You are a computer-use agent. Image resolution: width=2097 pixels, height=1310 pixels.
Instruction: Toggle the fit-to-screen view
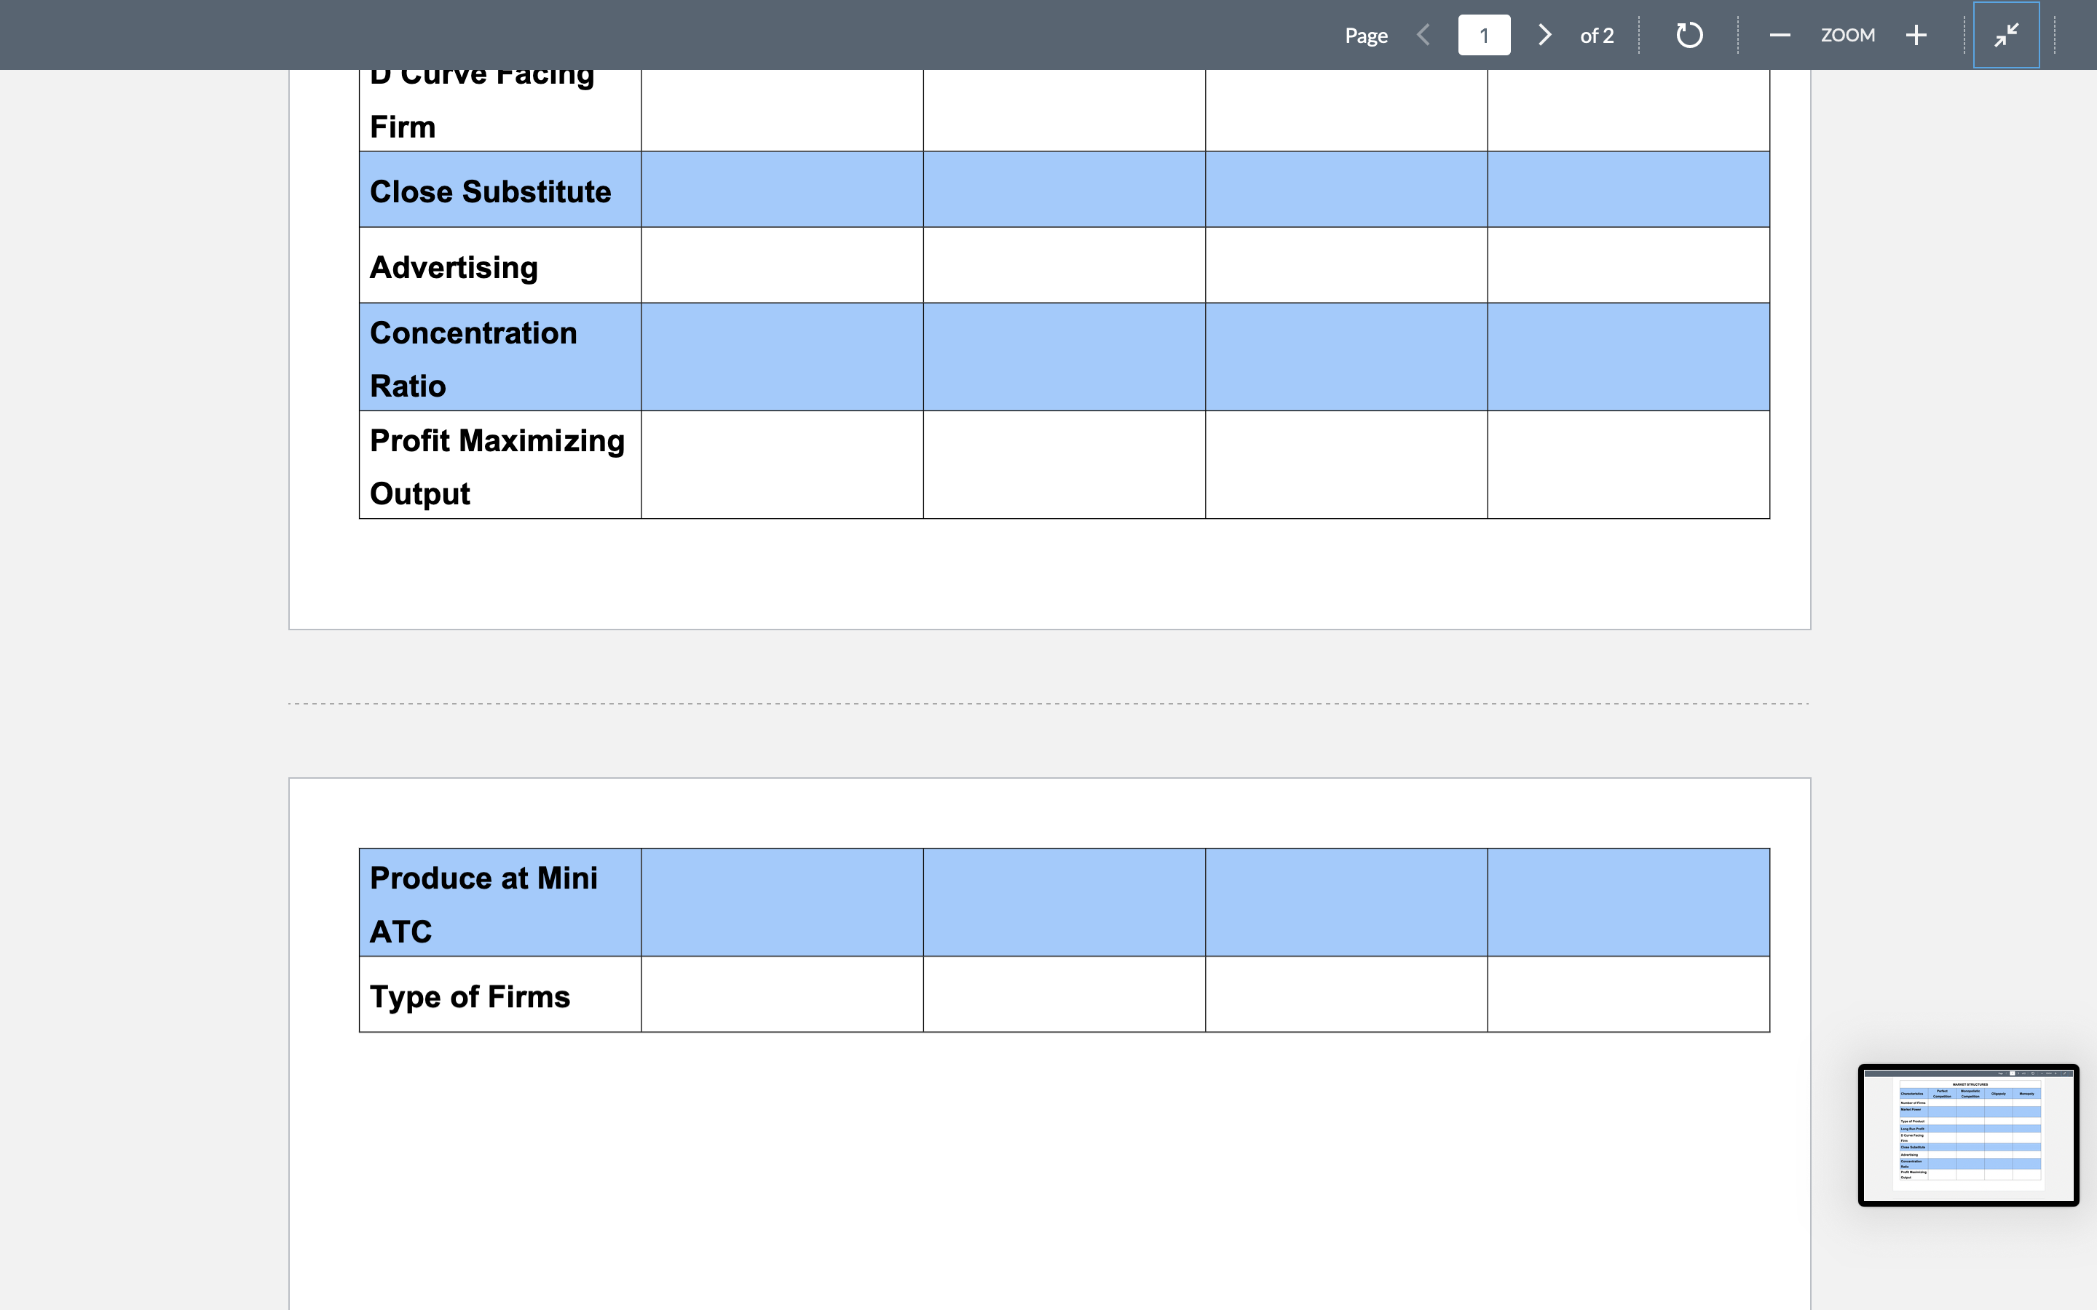pyautogui.click(x=2006, y=35)
